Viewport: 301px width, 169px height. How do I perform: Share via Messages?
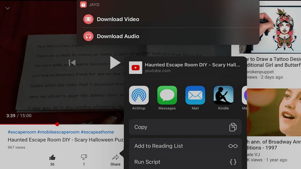coord(167,95)
